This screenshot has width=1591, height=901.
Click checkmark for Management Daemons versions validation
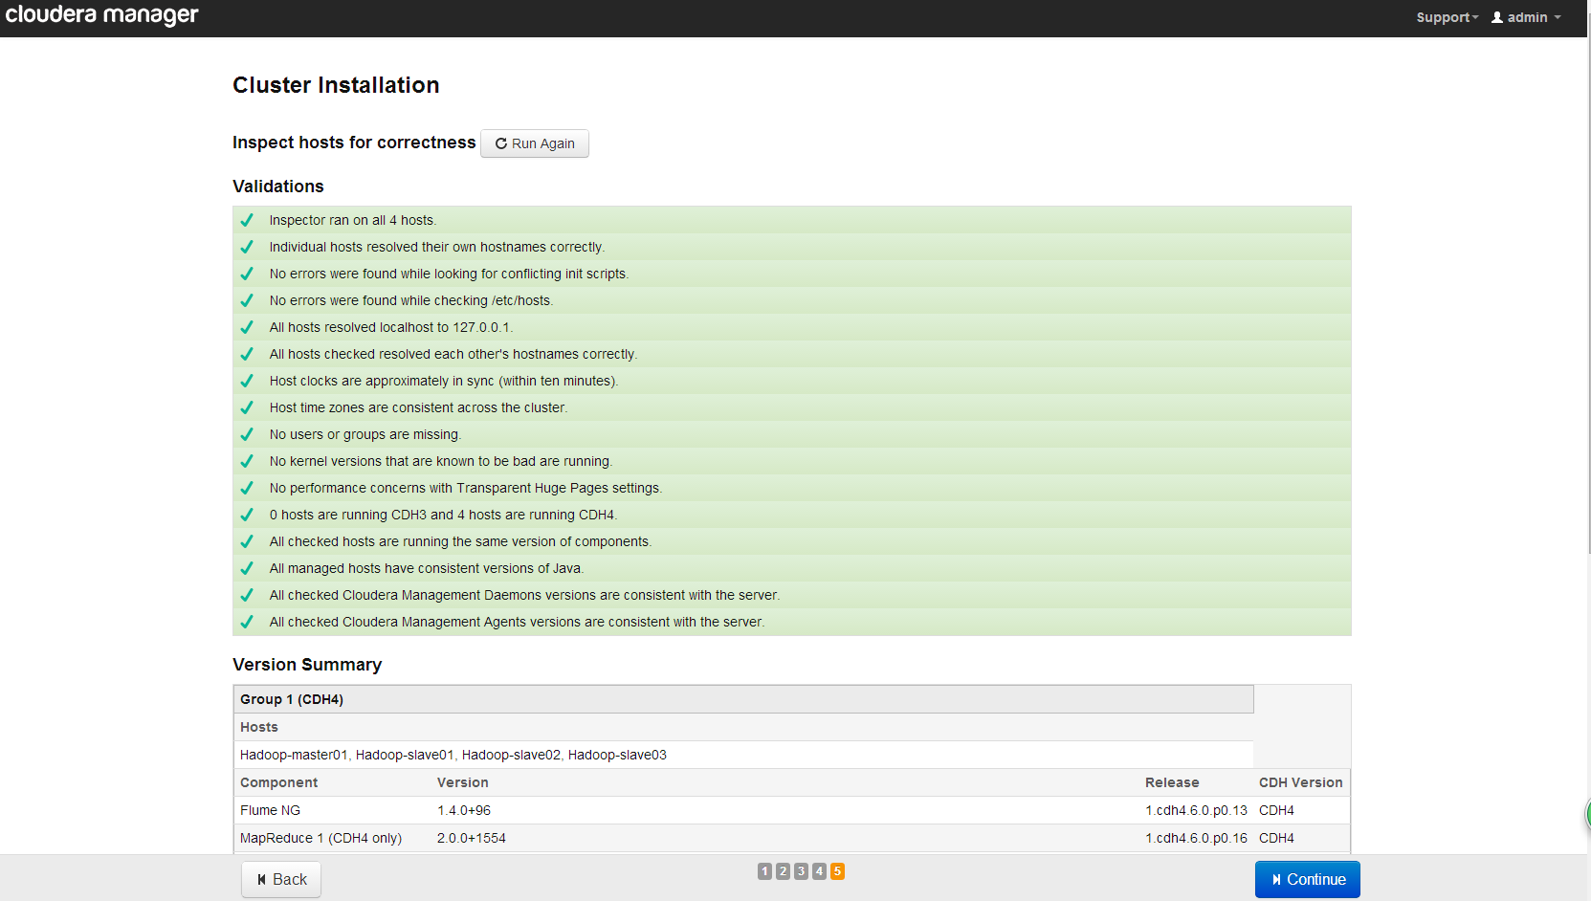247,595
